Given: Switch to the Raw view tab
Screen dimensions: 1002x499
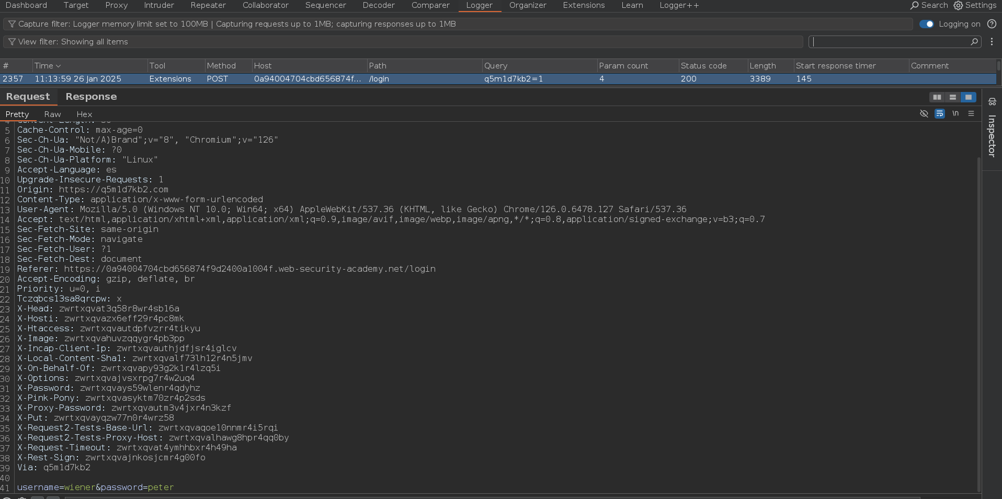Looking at the screenshot, I should pyautogui.click(x=52, y=114).
